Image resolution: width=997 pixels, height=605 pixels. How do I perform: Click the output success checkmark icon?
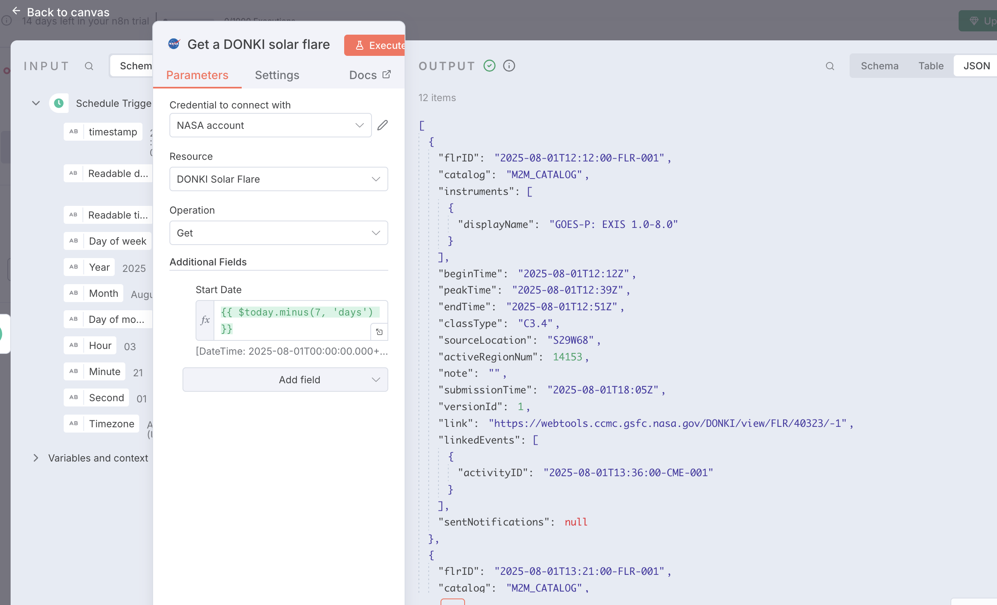pos(490,66)
